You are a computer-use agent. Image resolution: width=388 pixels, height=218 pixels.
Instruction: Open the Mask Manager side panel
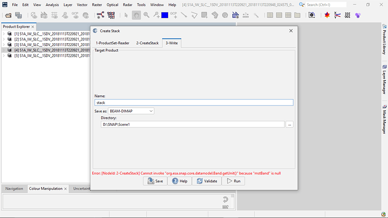[x=384, y=119]
